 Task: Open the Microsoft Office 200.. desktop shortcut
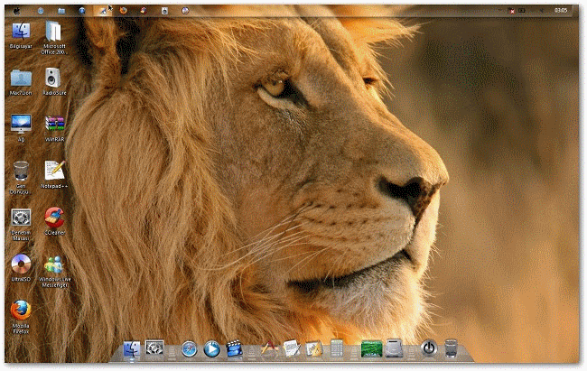pyautogui.click(x=54, y=38)
